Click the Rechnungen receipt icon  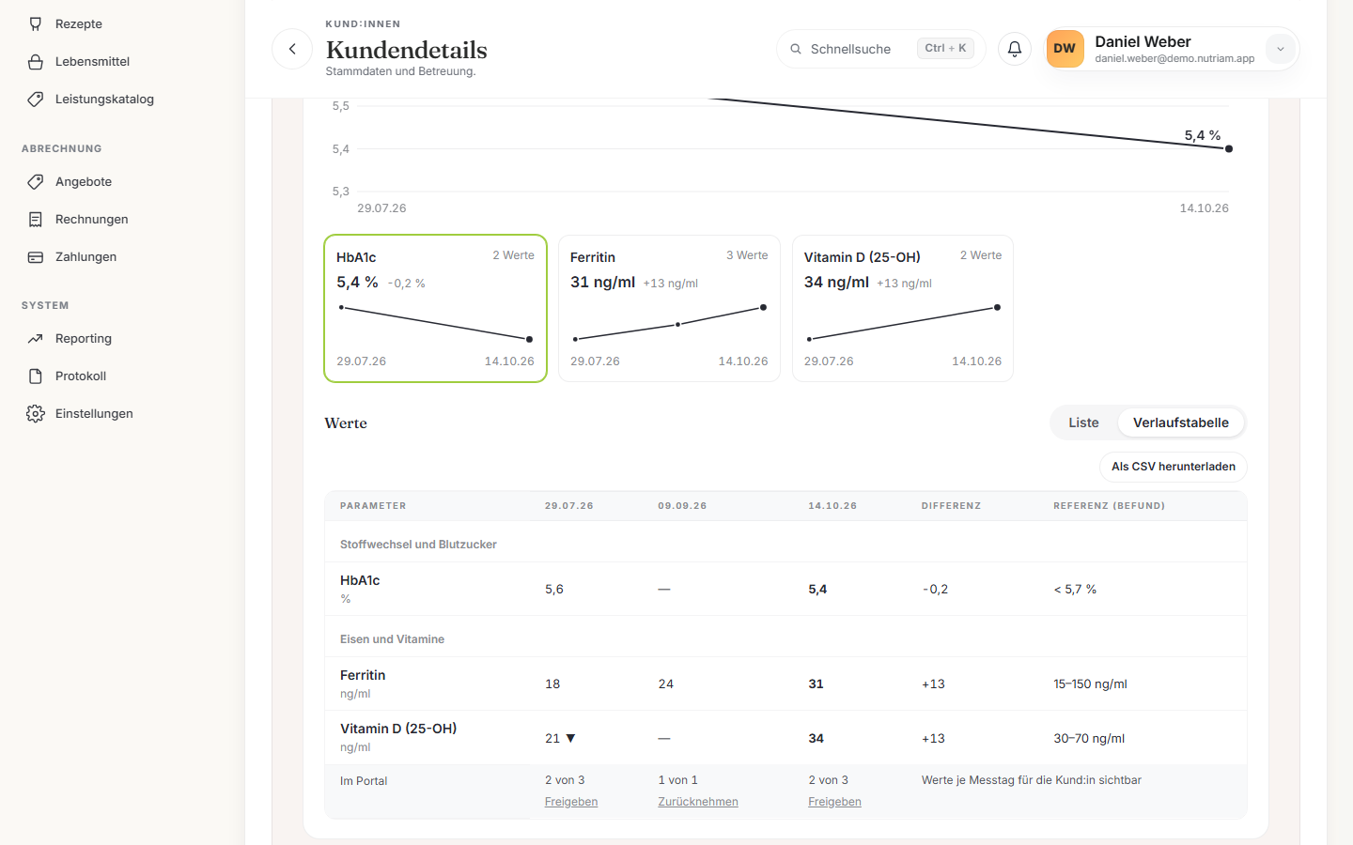coord(36,220)
